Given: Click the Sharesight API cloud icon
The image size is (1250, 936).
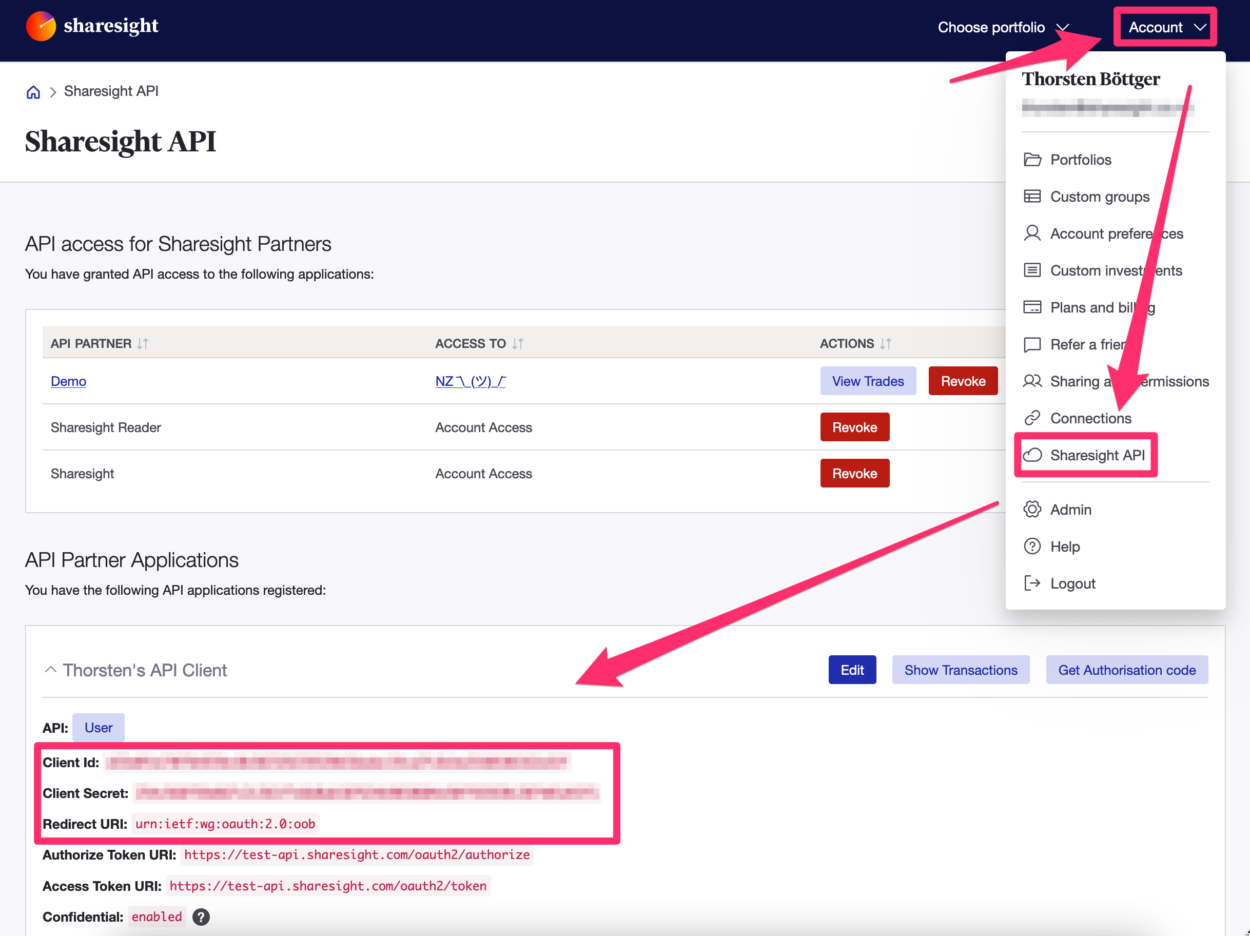Looking at the screenshot, I should pos(1032,456).
